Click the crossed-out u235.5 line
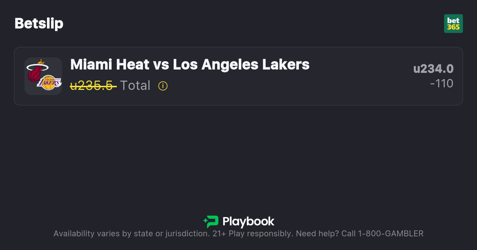The height and width of the screenshot is (250, 477). click(x=93, y=86)
